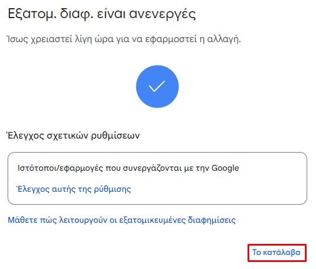
Task: Click the white tick mark inside the circle
Action: click(x=157, y=86)
